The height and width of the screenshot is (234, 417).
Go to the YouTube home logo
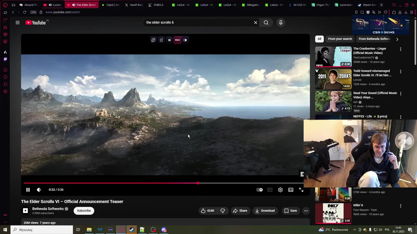[x=36, y=22]
